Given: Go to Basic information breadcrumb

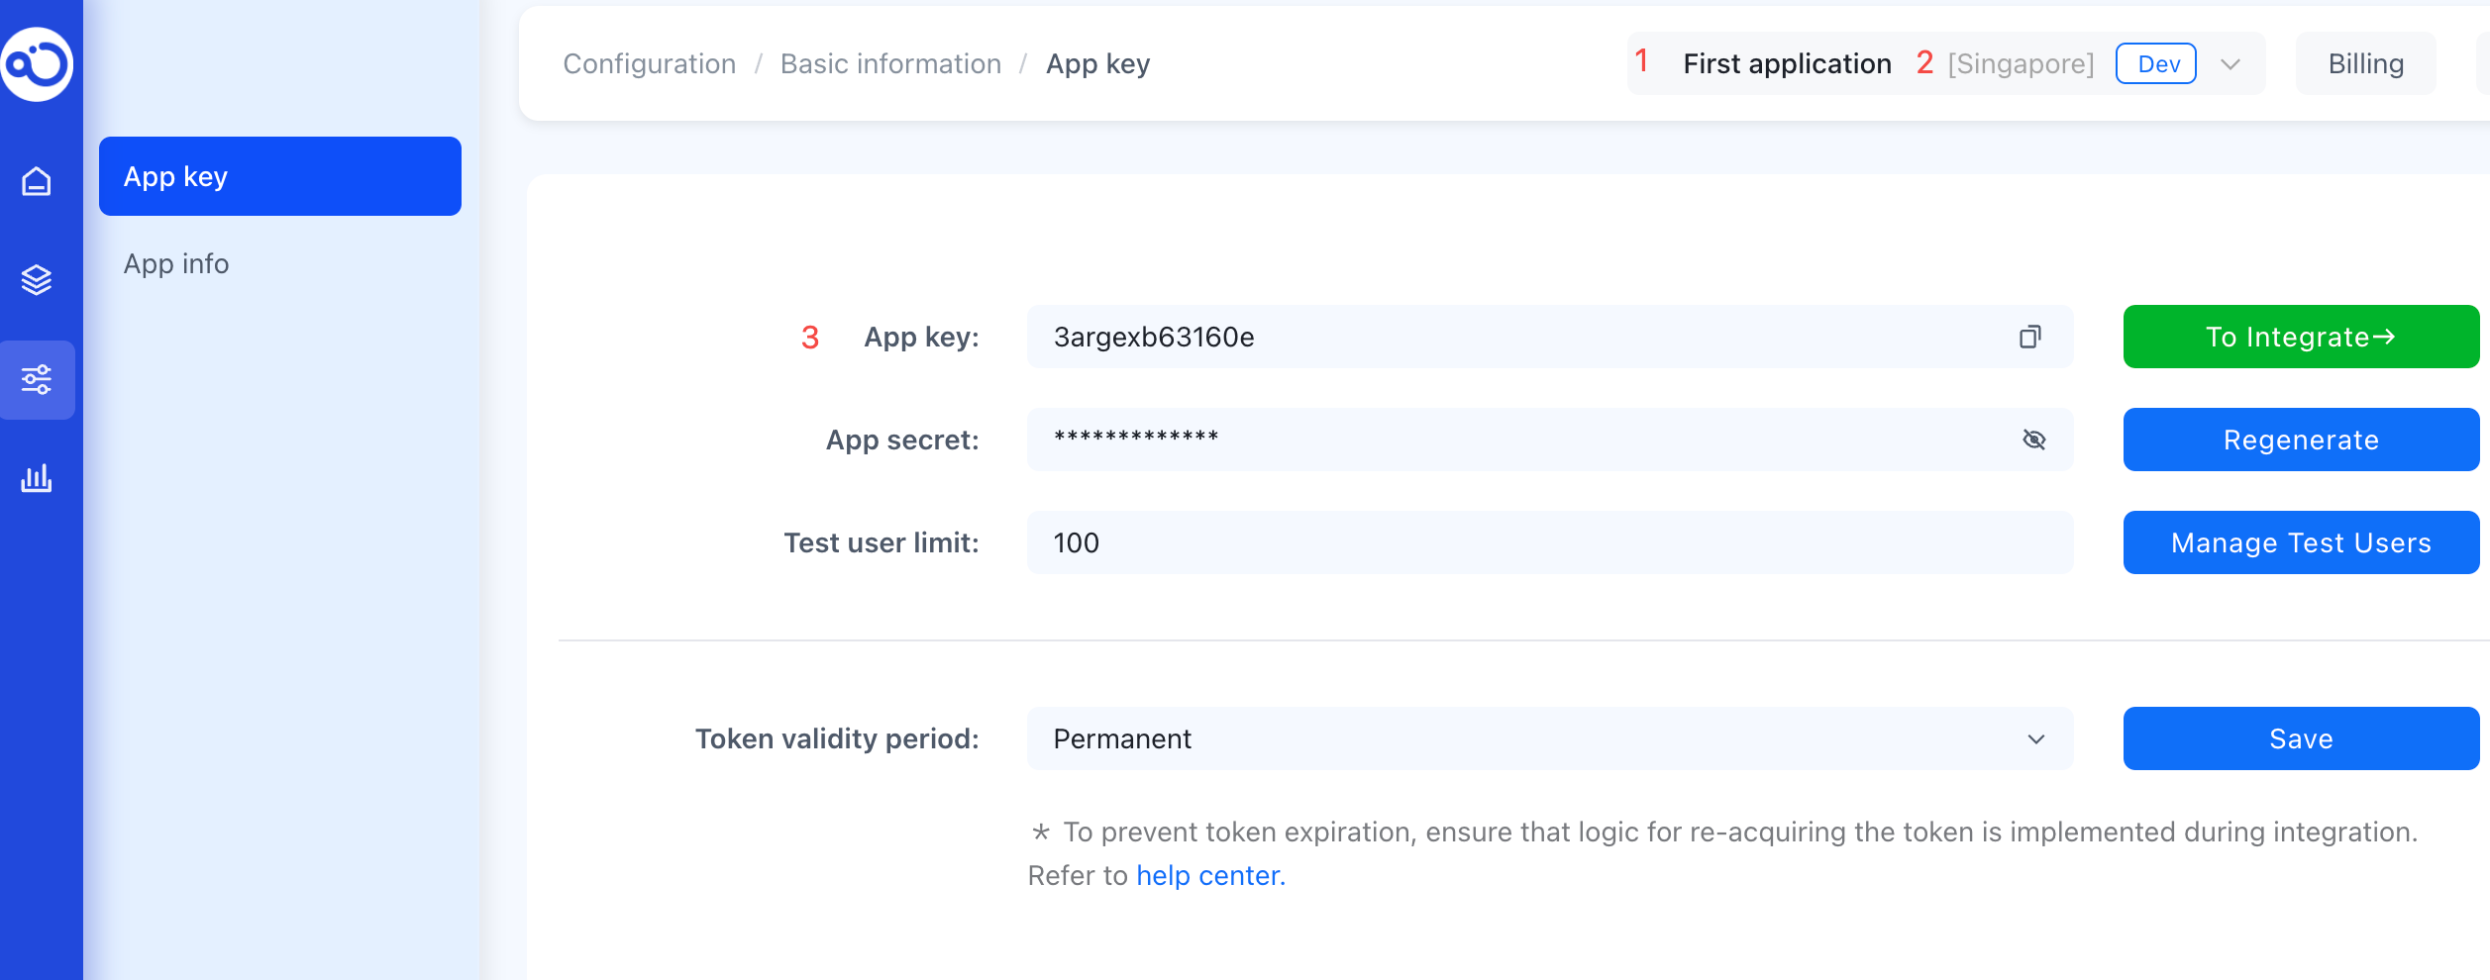Looking at the screenshot, I should click(890, 64).
